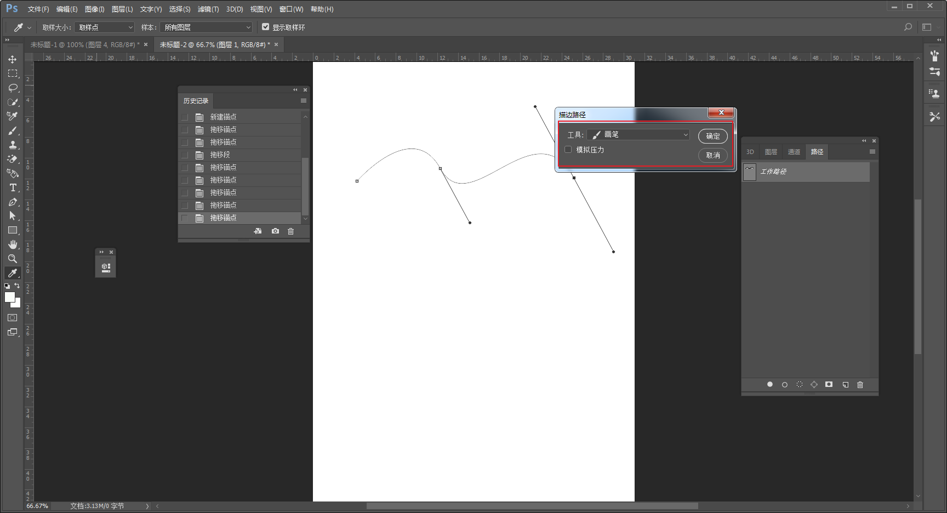Select the Path Selection arrow tool
Viewport: 947px width, 513px height.
point(12,216)
